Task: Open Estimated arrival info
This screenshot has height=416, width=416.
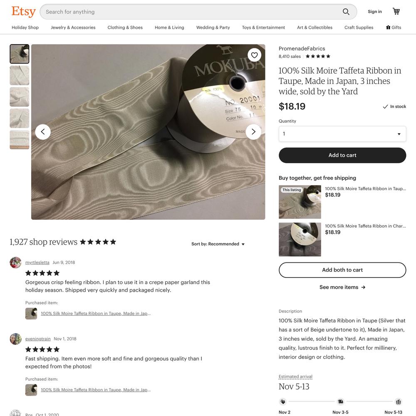Action: click(x=295, y=376)
